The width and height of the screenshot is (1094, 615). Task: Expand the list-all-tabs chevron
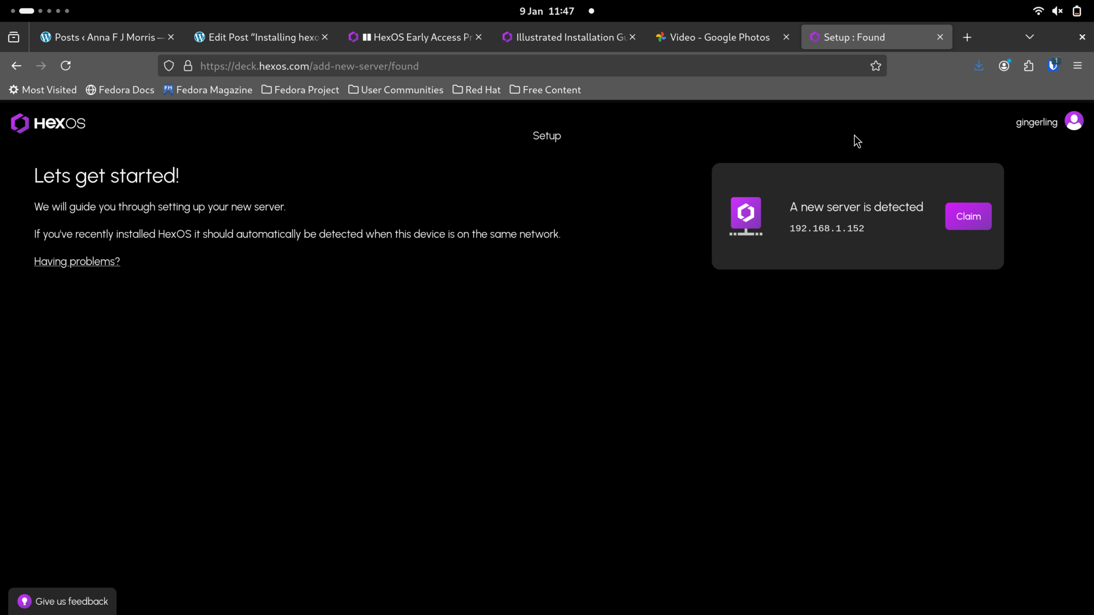pos(1028,37)
